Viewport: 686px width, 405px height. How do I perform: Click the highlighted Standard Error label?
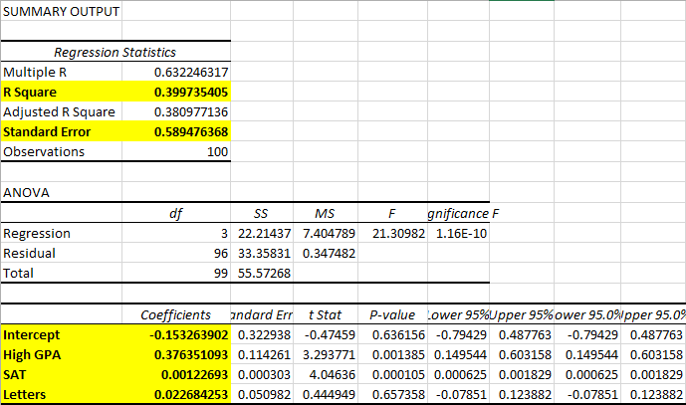(62, 131)
